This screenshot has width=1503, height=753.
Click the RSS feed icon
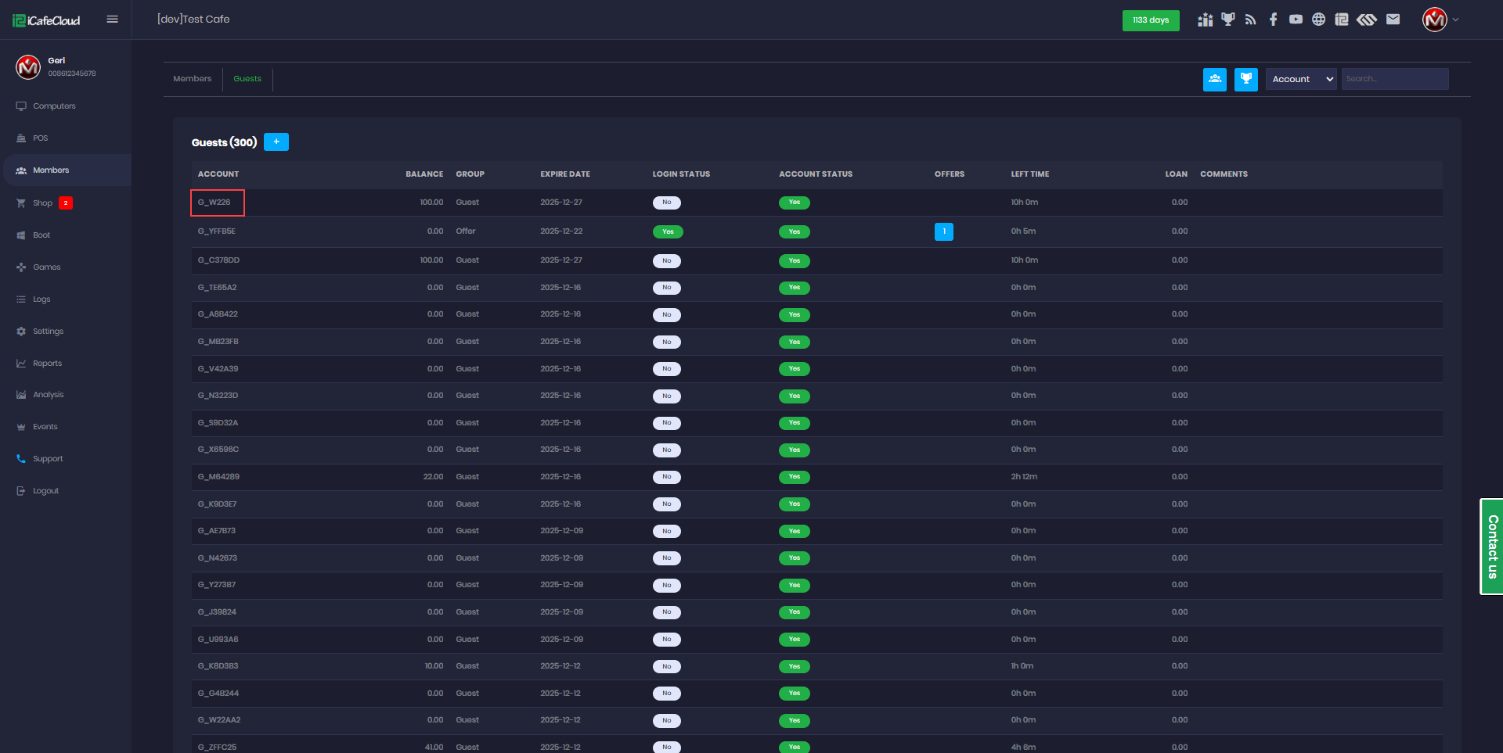tap(1250, 20)
